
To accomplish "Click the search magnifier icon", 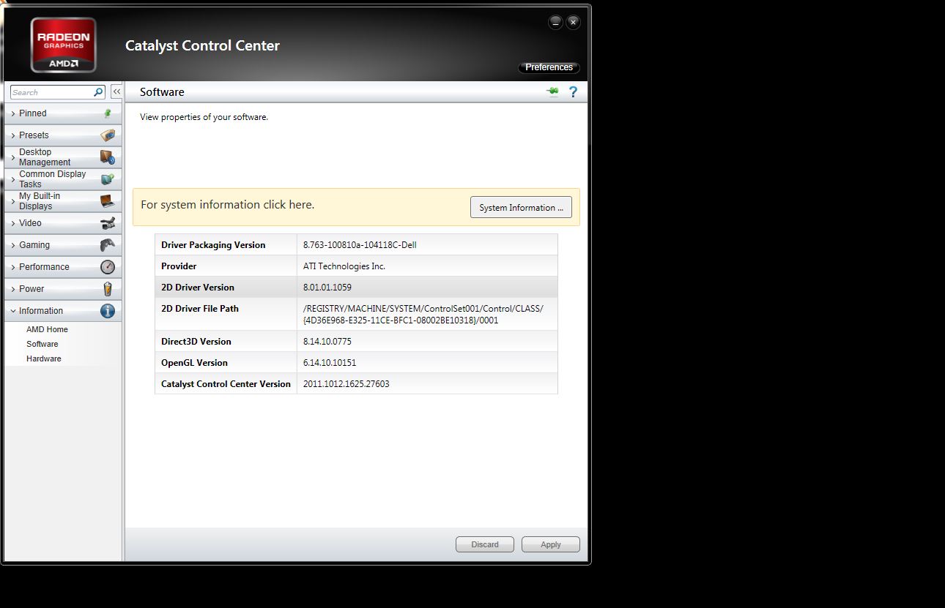I will click(x=99, y=92).
